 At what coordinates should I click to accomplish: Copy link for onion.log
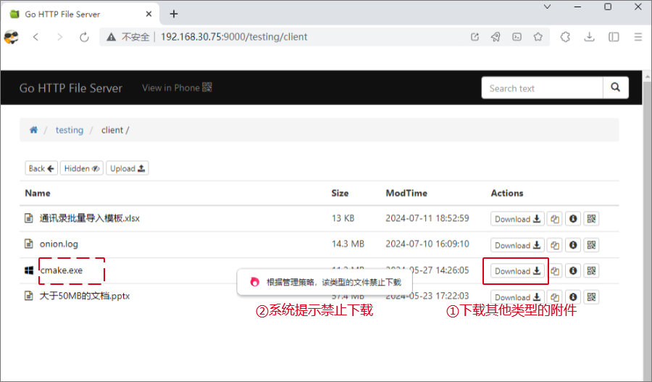[555, 245]
